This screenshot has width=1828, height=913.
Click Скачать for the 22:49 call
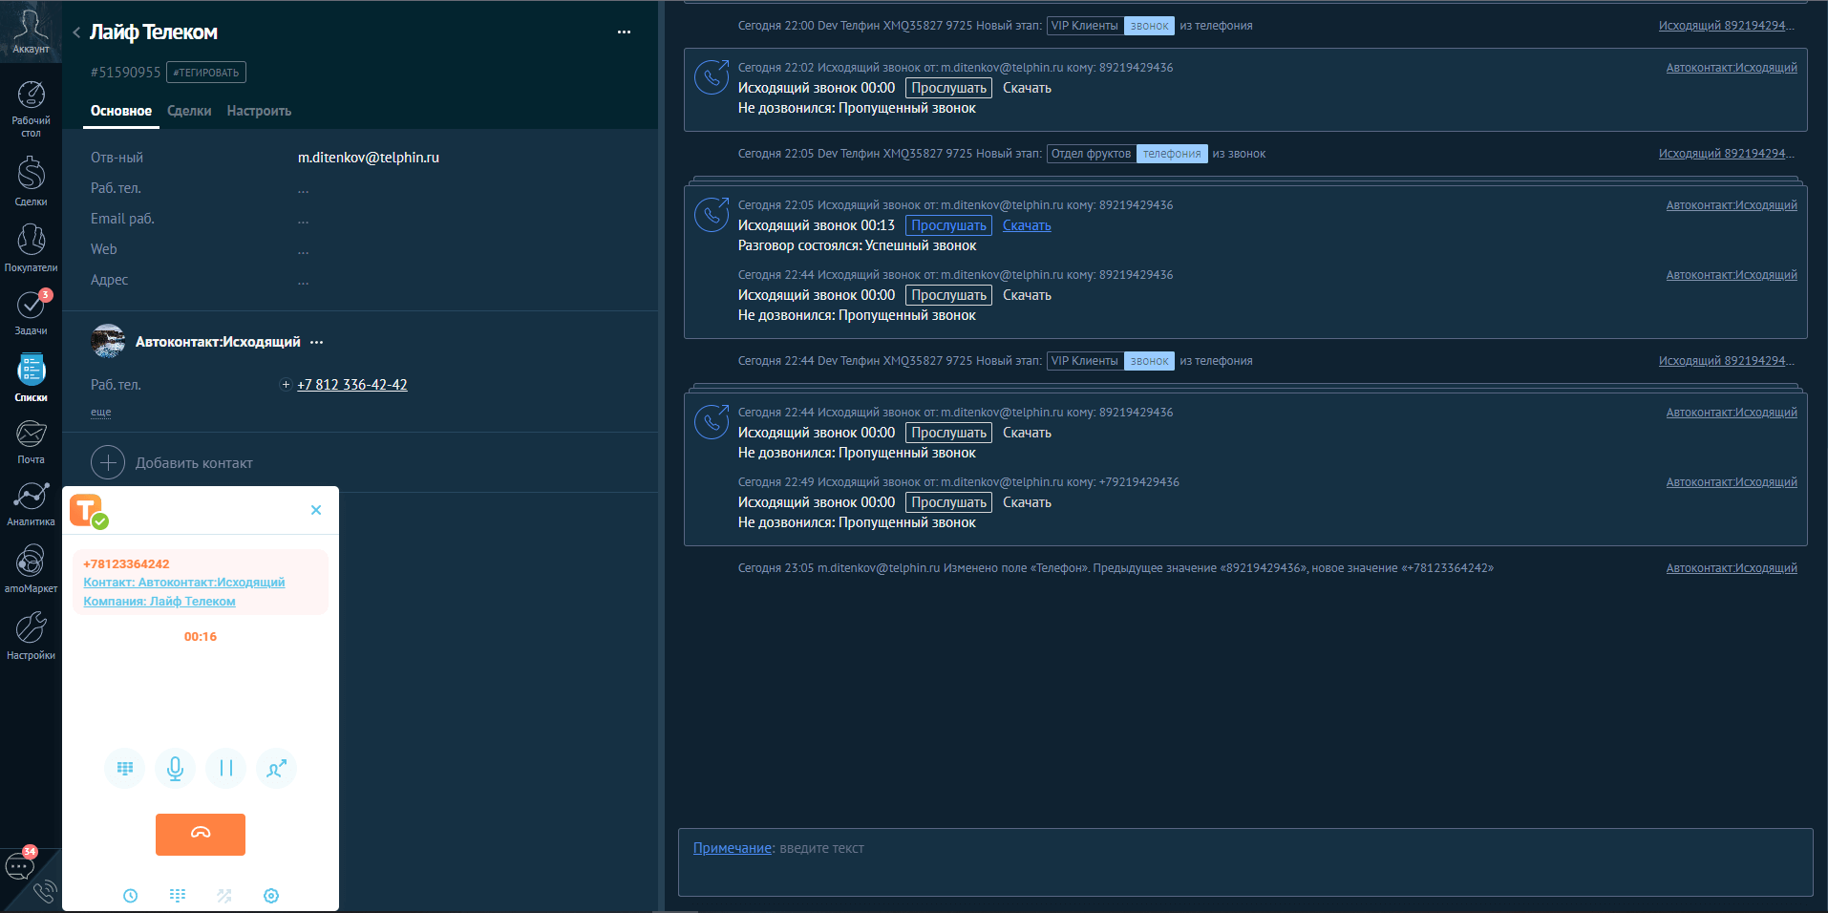pos(1027,502)
